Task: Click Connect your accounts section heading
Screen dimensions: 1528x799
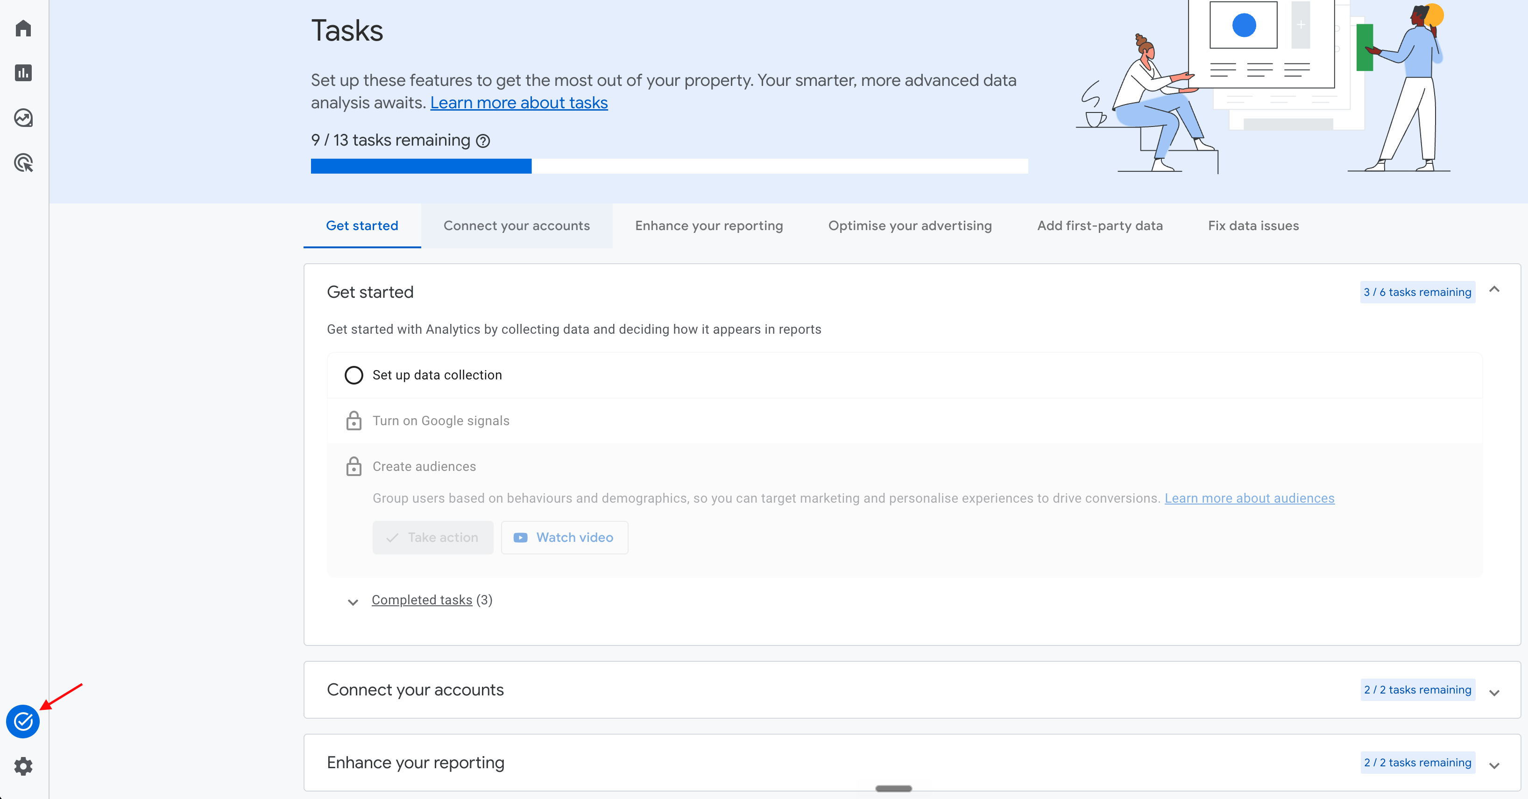Action: (x=415, y=690)
